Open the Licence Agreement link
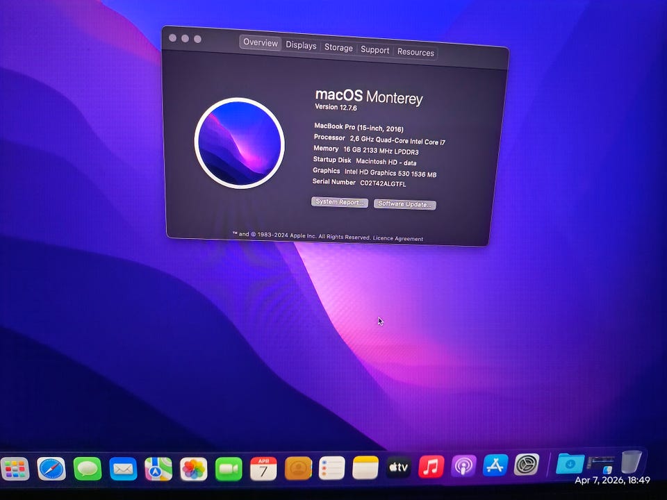The width and height of the screenshot is (667, 500). point(397,238)
